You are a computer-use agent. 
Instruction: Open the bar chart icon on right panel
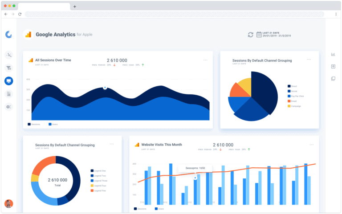pos(333,54)
